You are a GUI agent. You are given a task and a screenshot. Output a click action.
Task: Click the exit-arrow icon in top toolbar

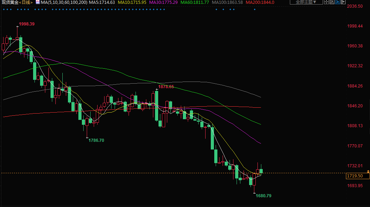click(343, 2)
